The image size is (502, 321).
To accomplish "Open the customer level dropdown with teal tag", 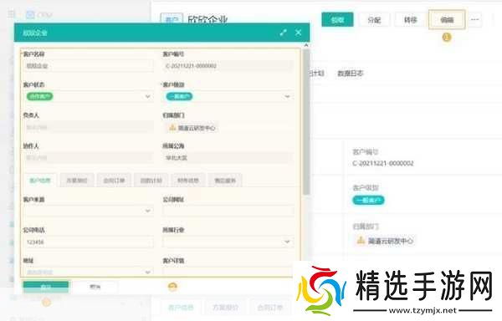I will (x=228, y=97).
